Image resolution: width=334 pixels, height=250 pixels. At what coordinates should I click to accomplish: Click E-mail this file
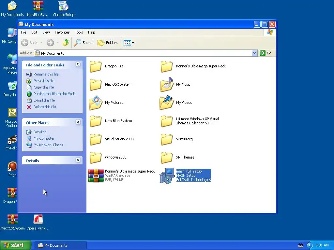pos(41,100)
